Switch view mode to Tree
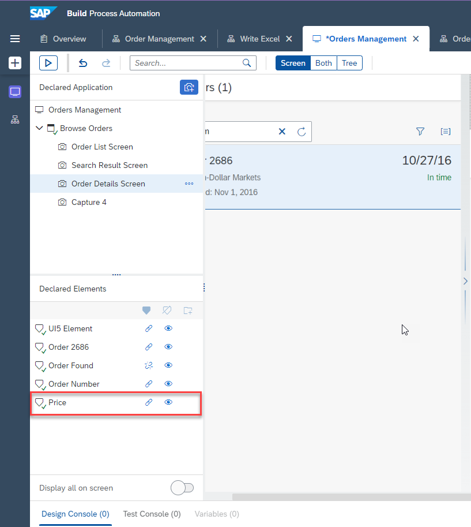 coord(349,63)
